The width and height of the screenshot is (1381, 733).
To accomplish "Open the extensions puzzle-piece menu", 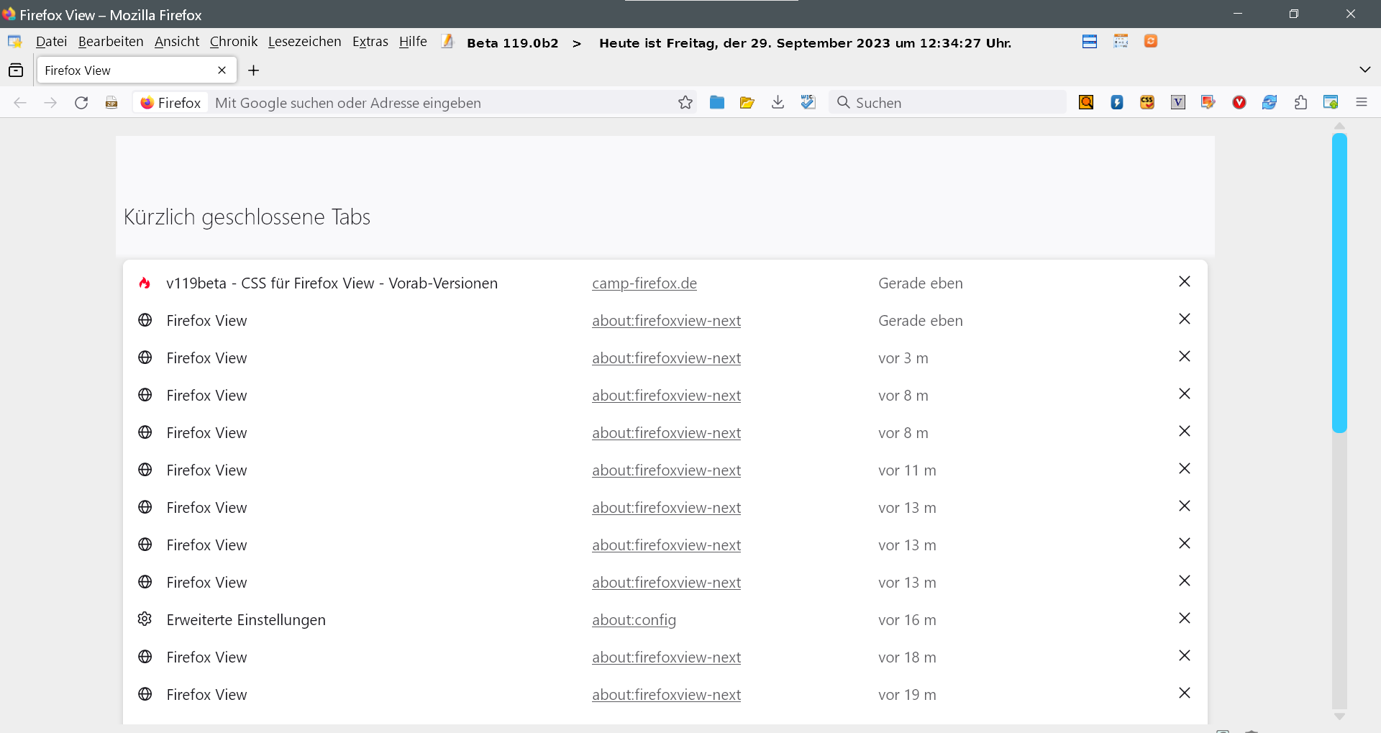I will click(x=1300, y=103).
